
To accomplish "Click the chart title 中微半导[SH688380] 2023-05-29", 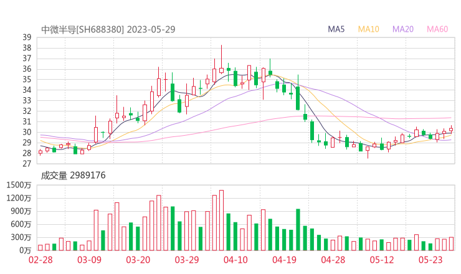I will coord(108,29).
